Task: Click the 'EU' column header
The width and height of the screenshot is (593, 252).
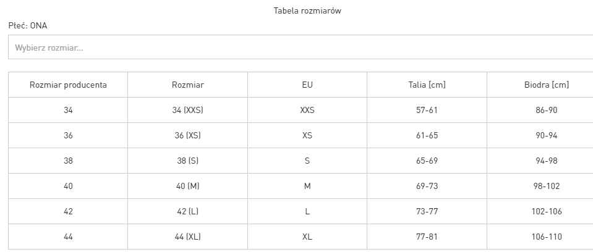Action: (x=307, y=85)
